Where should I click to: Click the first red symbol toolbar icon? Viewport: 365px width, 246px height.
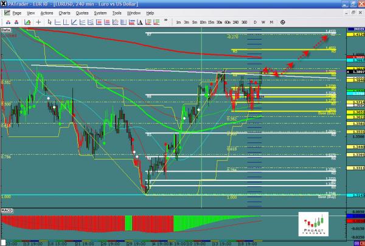pyautogui.click(x=8, y=22)
